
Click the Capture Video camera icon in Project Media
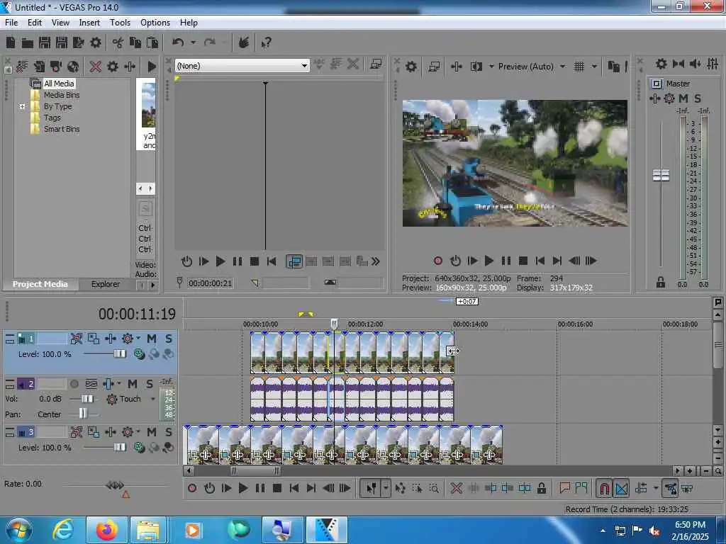point(56,67)
